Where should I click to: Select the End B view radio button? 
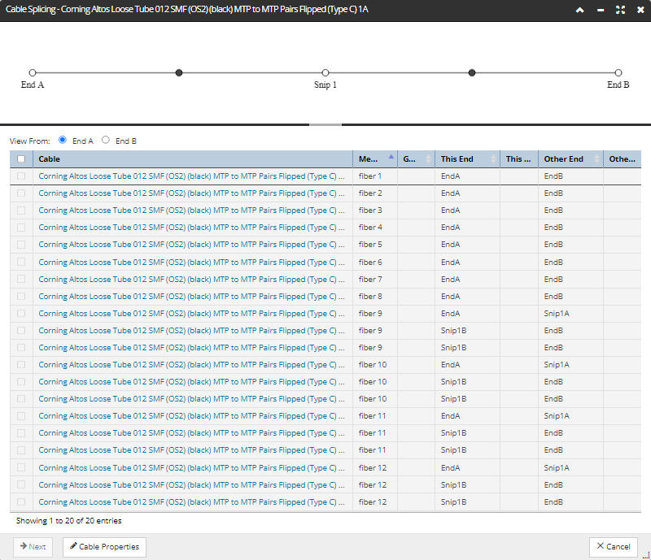point(106,141)
